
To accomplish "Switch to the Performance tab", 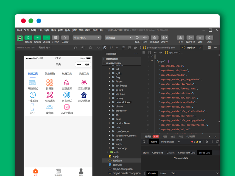I will point(167,142).
